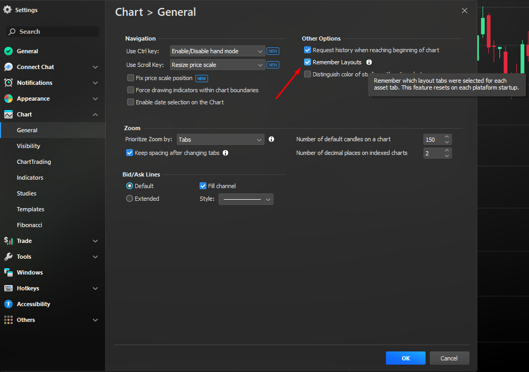Open Visibility settings under Chart
Image resolution: width=529 pixels, height=372 pixels.
(x=29, y=146)
